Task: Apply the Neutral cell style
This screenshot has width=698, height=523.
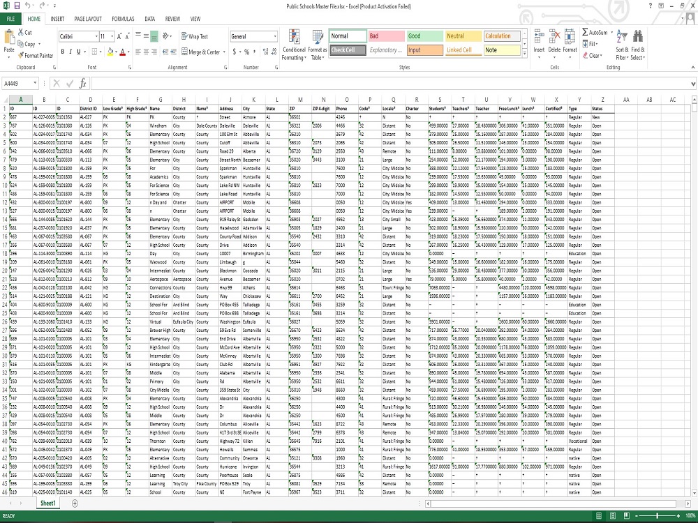Action: click(463, 36)
